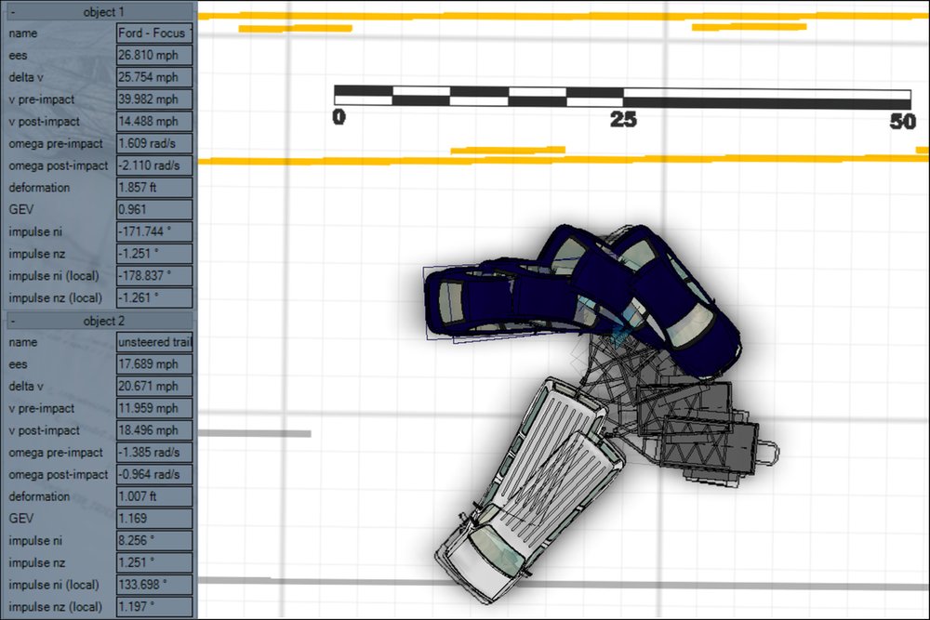The width and height of the screenshot is (930, 620).
Task: Click impulse ni value -171.744°
Action: [154, 231]
